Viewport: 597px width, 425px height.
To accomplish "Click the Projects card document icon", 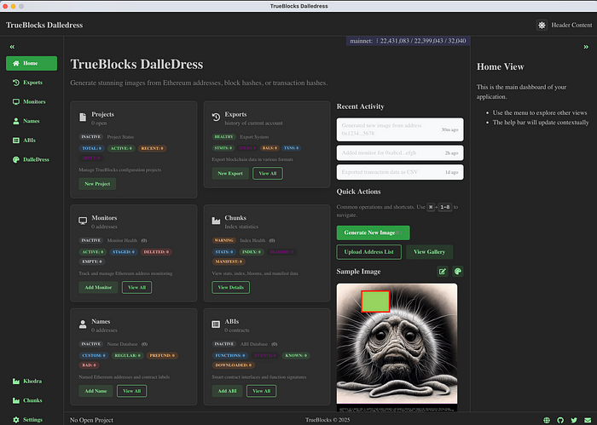I will pos(83,117).
